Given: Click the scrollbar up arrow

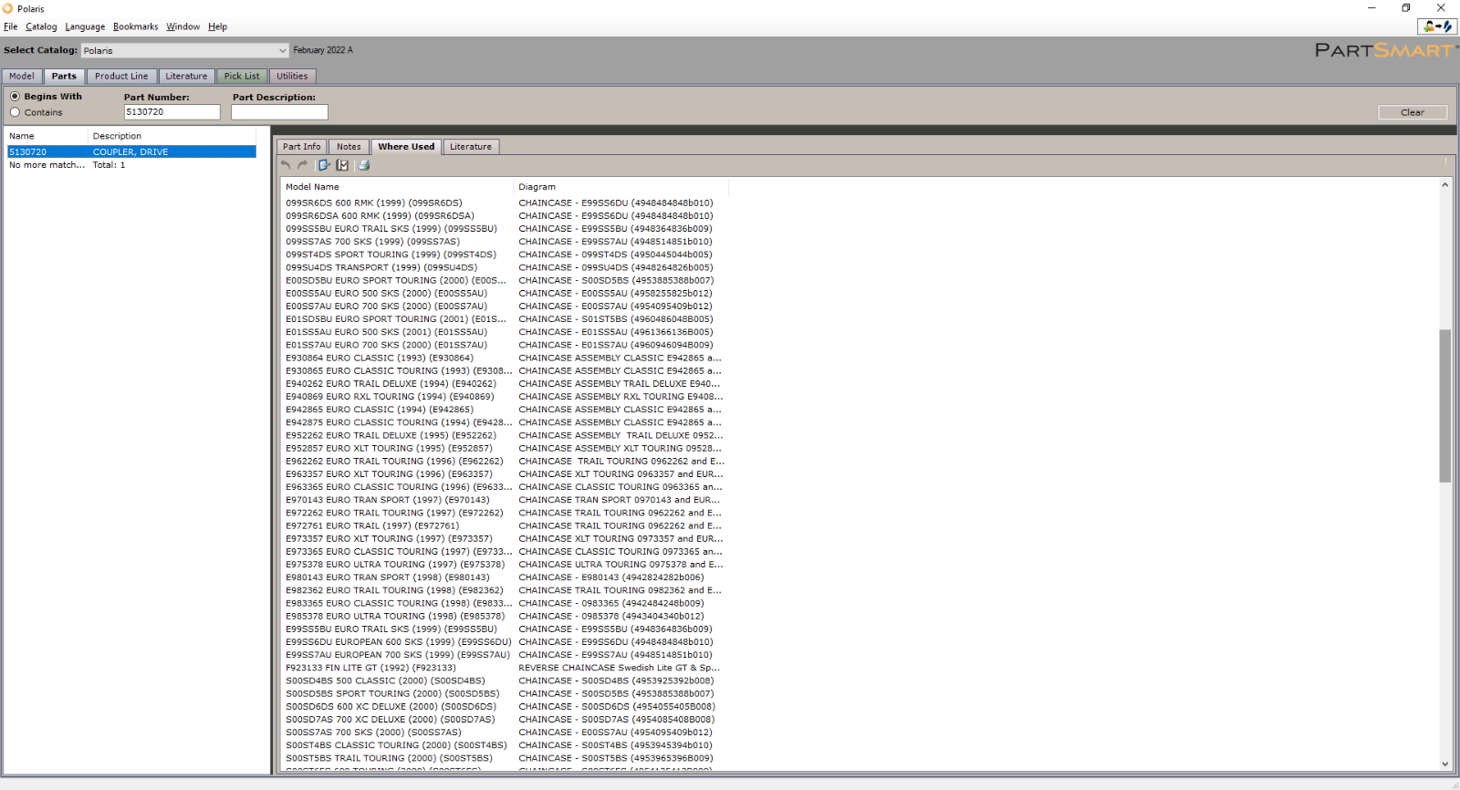Looking at the screenshot, I should click(x=1444, y=185).
